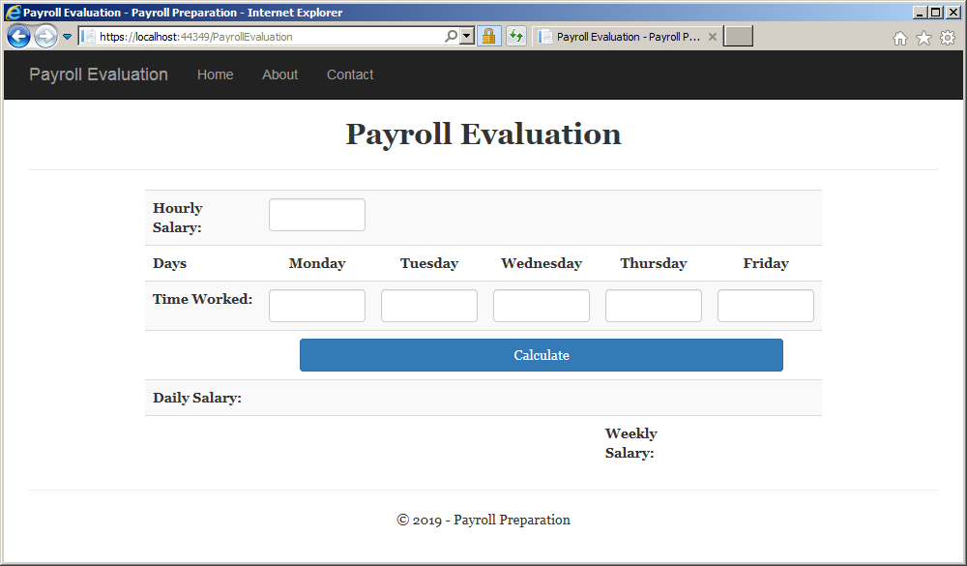Maximize the Internet Explorer window
967x566 pixels.
click(x=936, y=13)
